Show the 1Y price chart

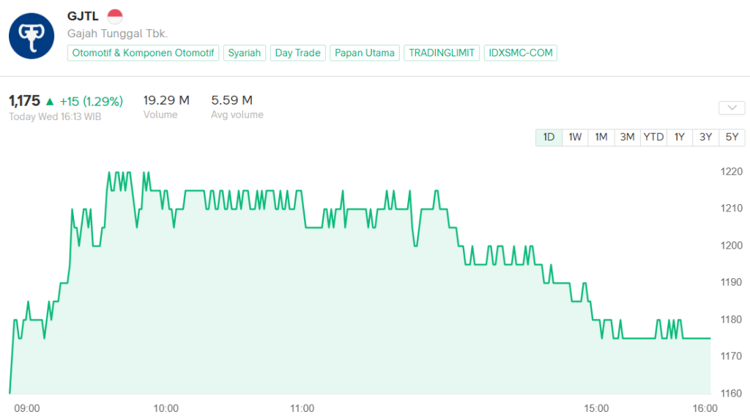(680, 137)
